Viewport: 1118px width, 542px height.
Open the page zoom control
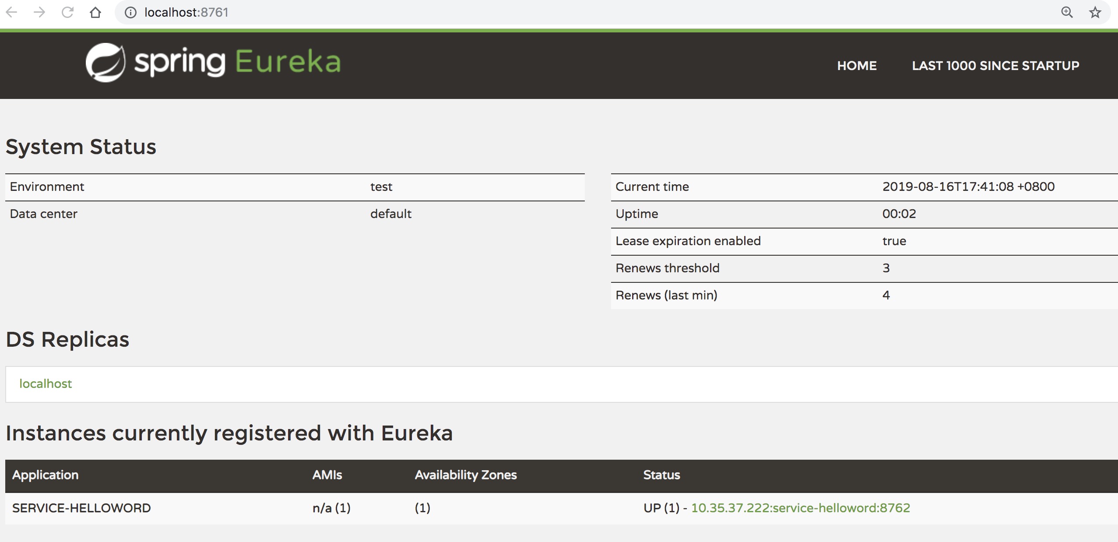[x=1067, y=12]
